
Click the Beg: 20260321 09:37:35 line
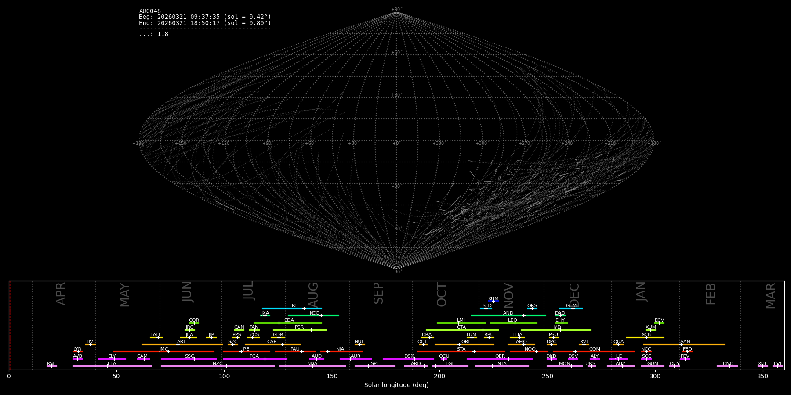click(x=205, y=17)
